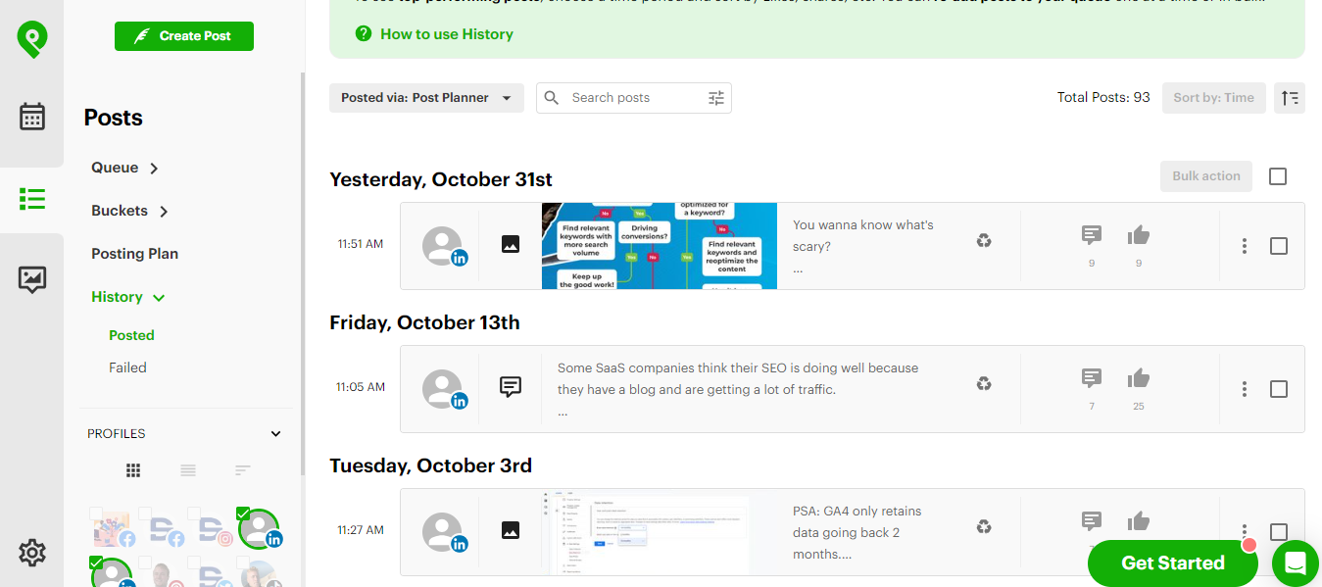The width and height of the screenshot is (1322, 587).
Task: Open the Queue section
Action: (116, 168)
